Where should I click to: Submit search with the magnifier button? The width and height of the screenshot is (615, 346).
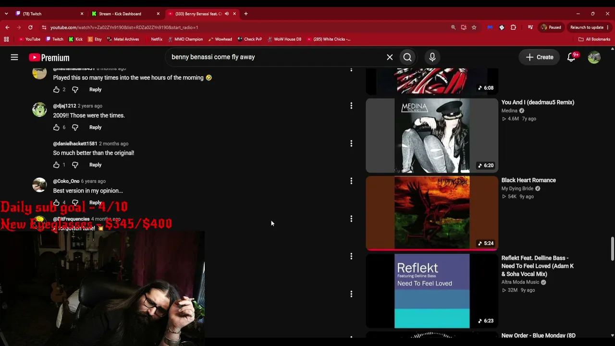click(x=407, y=57)
